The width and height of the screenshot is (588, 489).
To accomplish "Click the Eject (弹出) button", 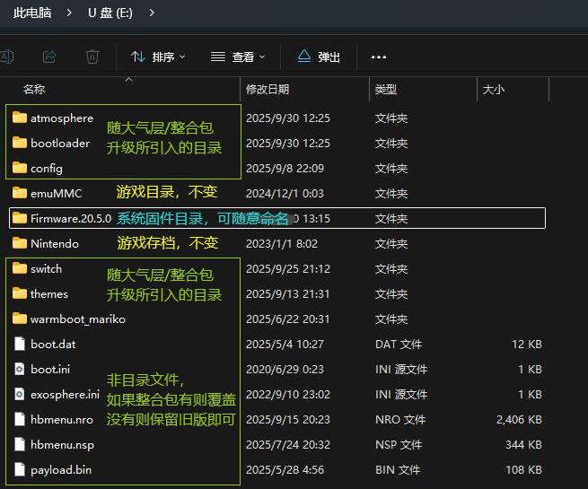I will [x=319, y=57].
